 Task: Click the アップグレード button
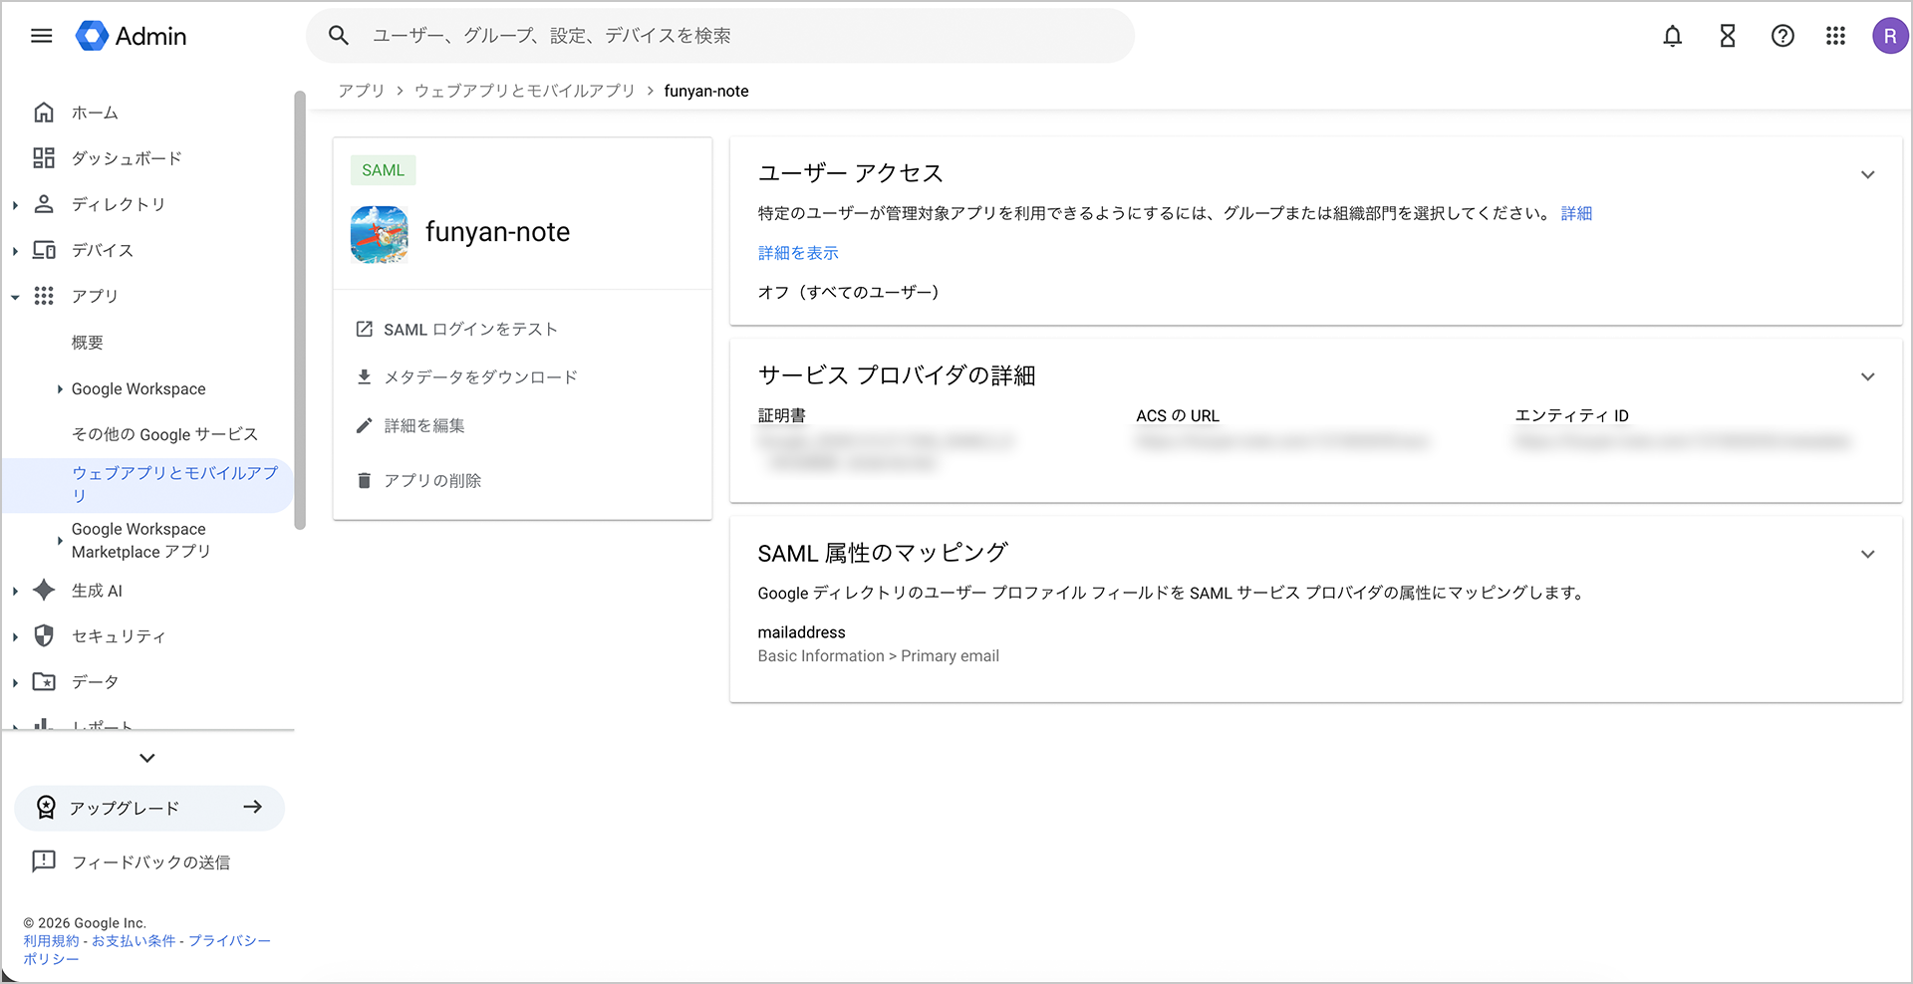(149, 808)
